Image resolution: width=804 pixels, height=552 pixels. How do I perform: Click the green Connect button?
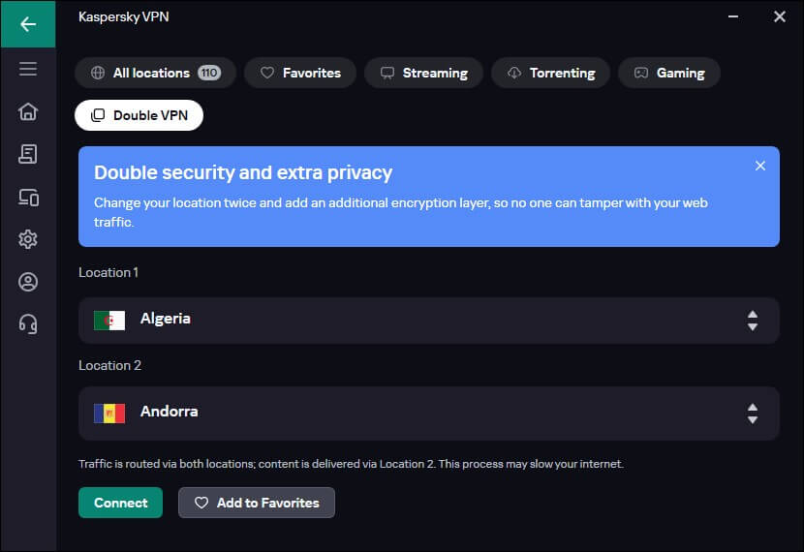tap(120, 503)
